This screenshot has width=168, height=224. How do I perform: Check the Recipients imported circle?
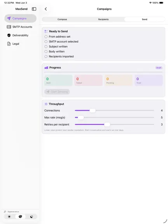[x=46, y=56]
